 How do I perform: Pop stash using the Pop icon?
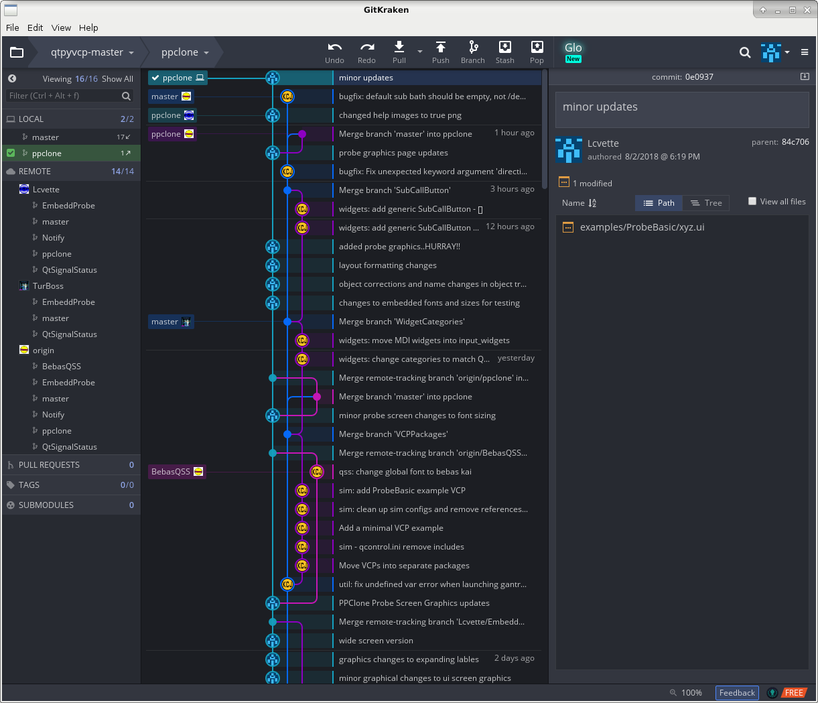[x=537, y=47]
